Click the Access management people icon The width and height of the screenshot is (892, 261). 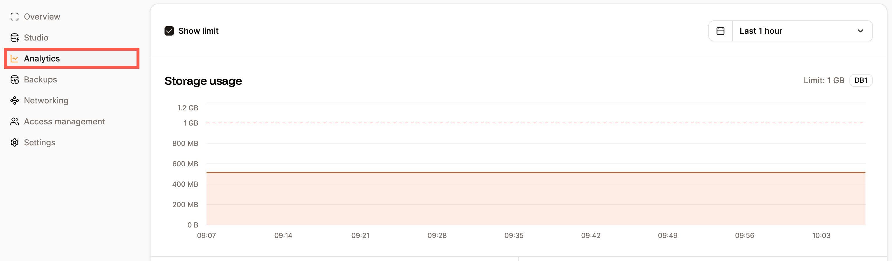pos(15,121)
